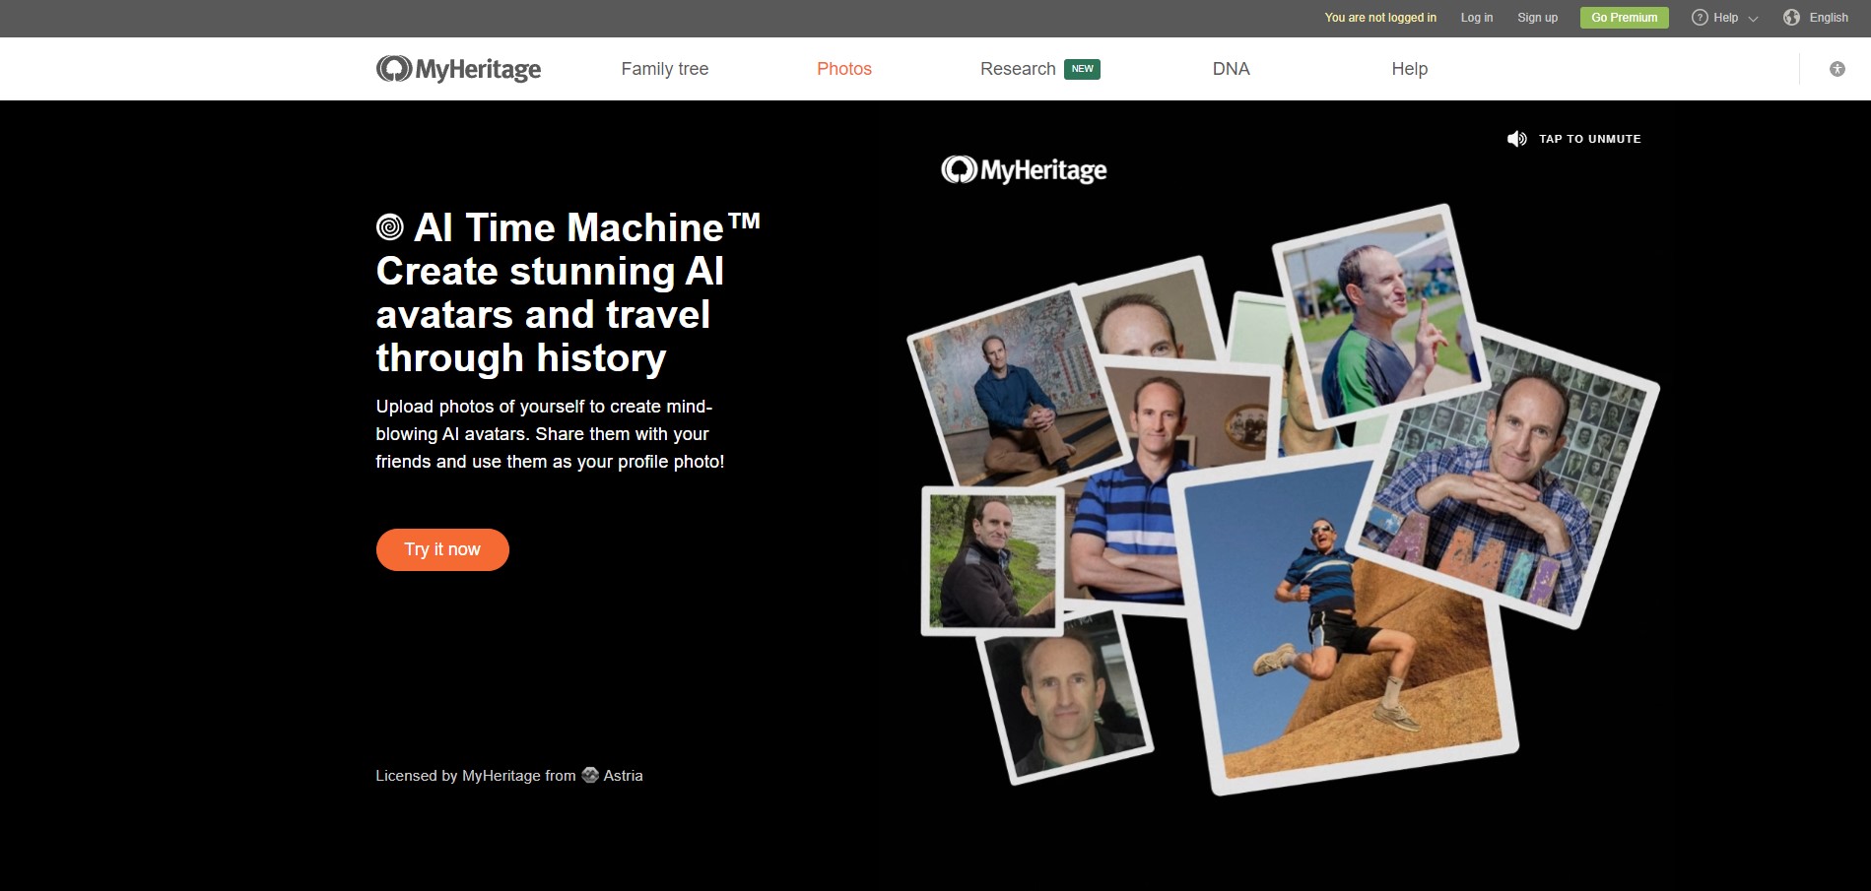Image resolution: width=1871 pixels, height=891 pixels.
Task: Open the DNA menu
Action: point(1231,69)
